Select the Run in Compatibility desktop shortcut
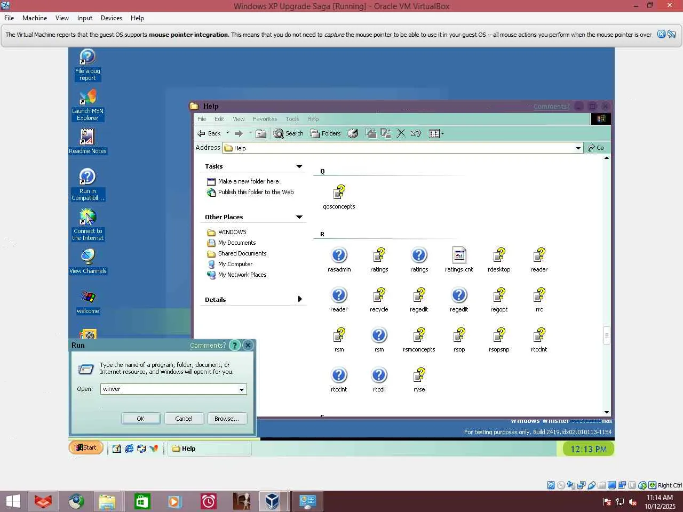The image size is (683, 512). (x=88, y=185)
